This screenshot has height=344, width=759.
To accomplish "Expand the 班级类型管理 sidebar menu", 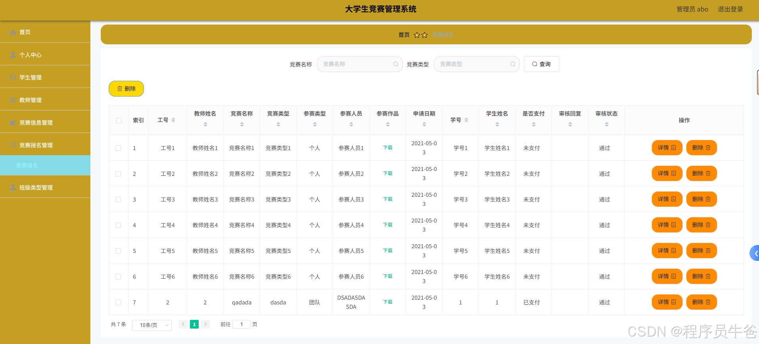I will tap(81, 187).
